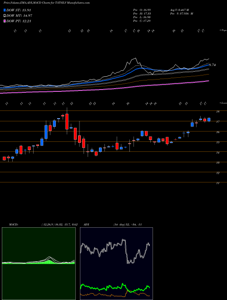Click the latest blue candlestick near 17
The image size is (227, 300).
click(x=209, y=120)
